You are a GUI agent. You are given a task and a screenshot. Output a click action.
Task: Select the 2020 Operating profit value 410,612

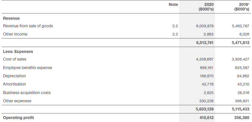click(207, 118)
